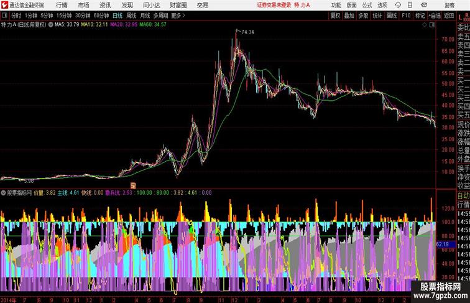This screenshot has width=470, height=303.
Task: Click the 定 marker on the time axis
Action: tap(133, 185)
